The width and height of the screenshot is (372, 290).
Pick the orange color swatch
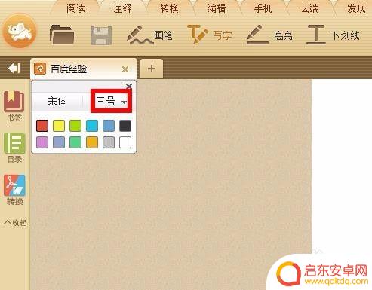[92, 142]
